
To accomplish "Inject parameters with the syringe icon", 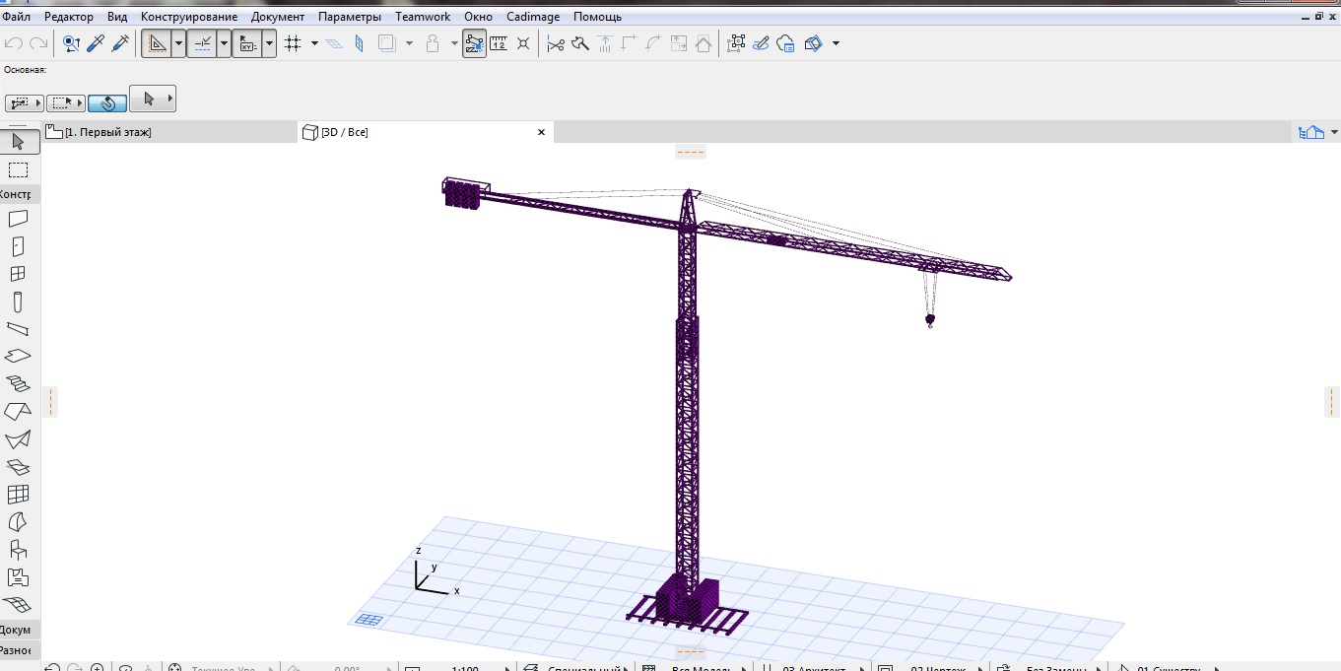I will point(120,43).
